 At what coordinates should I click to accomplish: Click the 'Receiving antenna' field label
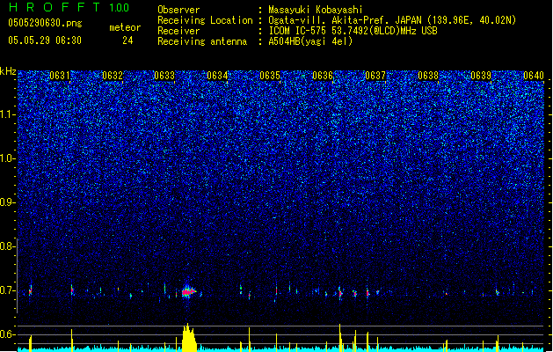202,41
